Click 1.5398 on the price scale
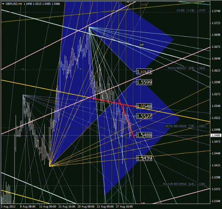Viewport: 222px width, 209px height. [x=216, y=177]
